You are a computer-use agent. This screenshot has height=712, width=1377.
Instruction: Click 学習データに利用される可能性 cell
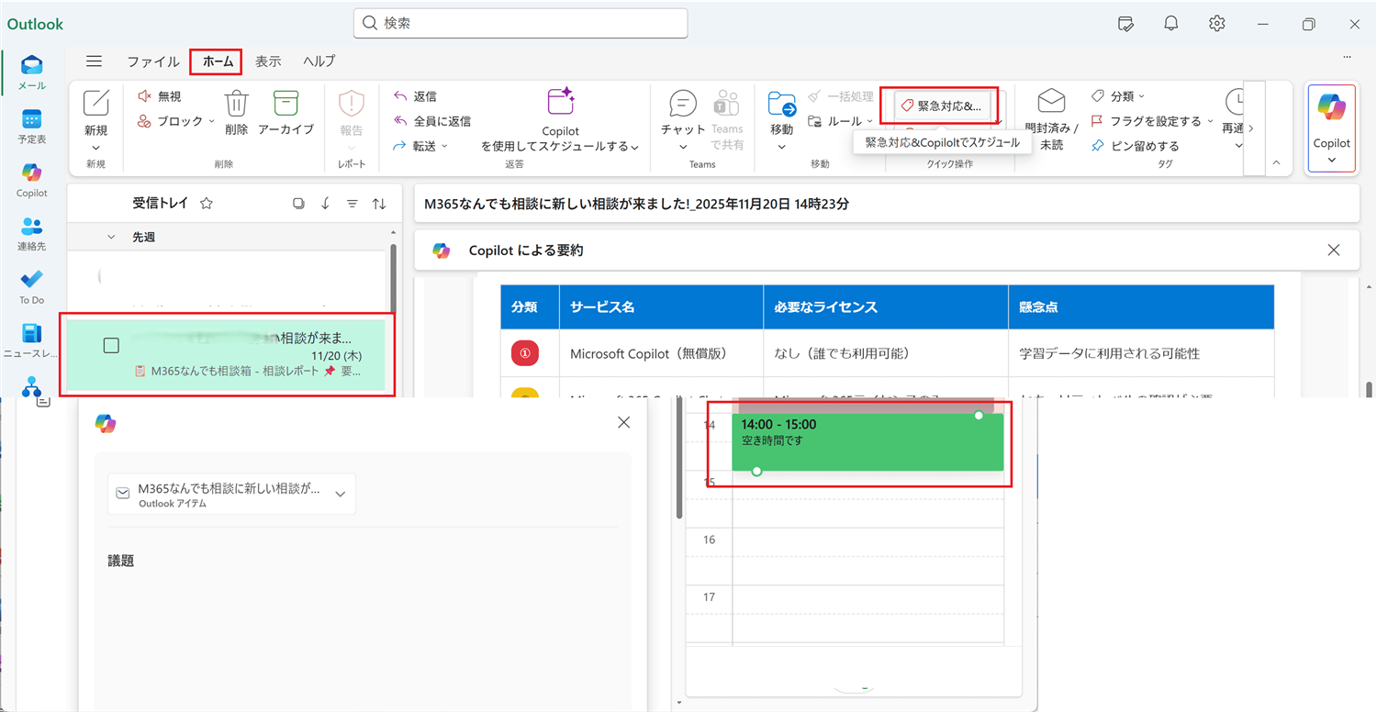point(1141,353)
